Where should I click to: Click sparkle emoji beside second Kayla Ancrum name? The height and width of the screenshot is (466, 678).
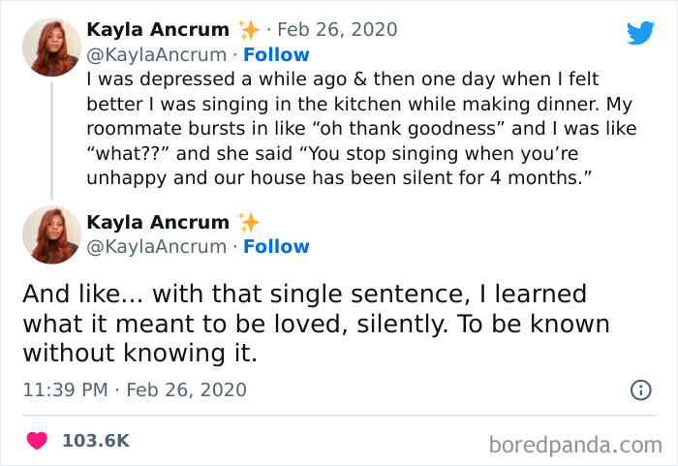click(249, 222)
